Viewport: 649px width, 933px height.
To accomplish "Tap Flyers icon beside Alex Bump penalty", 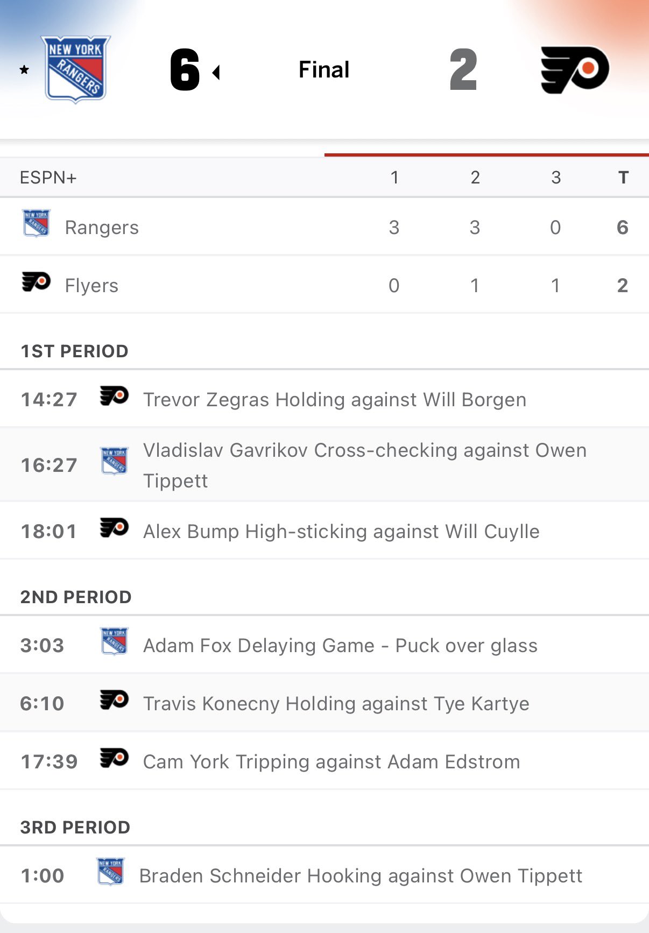I will tap(114, 528).
